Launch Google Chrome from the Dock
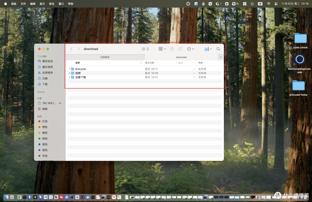 [x=19, y=197]
